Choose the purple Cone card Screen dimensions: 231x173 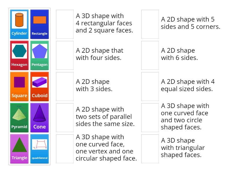40,118
